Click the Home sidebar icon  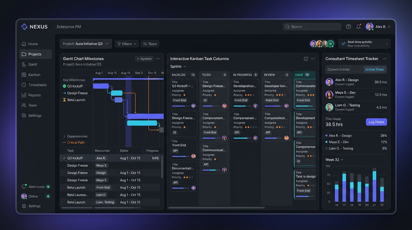coord(24,44)
